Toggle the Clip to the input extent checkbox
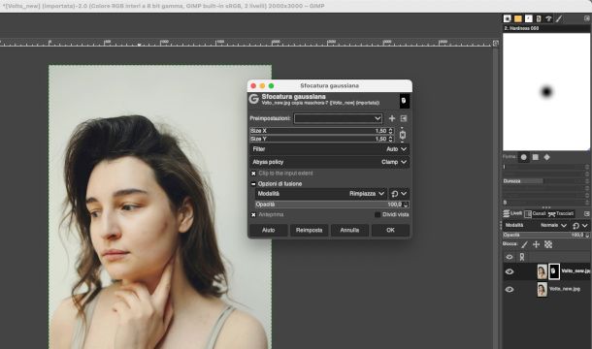Image resolution: width=592 pixels, height=349 pixels. (x=253, y=174)
